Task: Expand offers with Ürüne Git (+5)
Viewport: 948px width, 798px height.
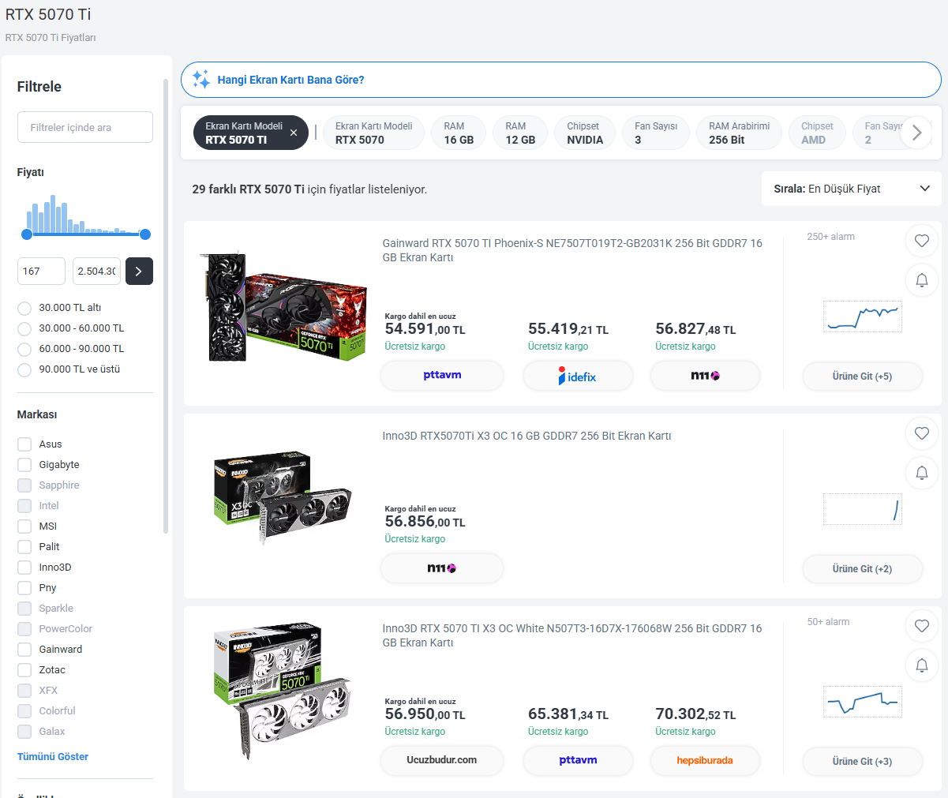Action: pyautogui.click(x=862, y=377)
